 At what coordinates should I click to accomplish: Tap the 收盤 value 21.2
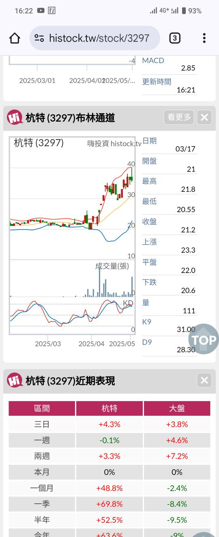(188, 230)
